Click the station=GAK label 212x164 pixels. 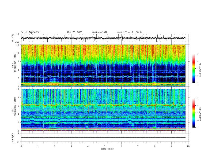click(99, 32)
